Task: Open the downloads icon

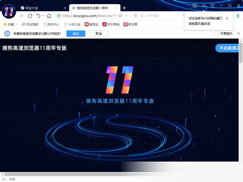Action: point(238,15)
